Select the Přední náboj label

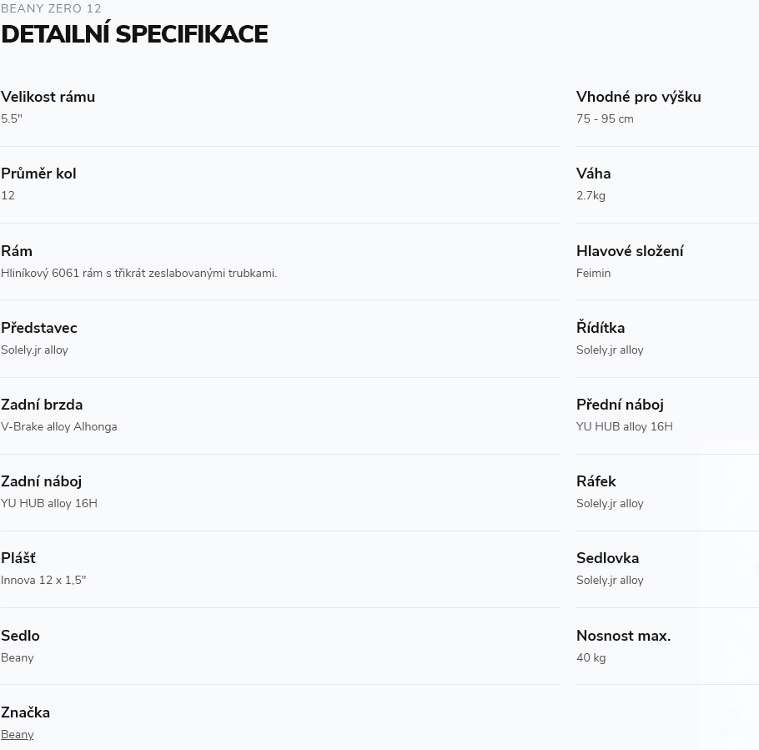tap(620, 405)
